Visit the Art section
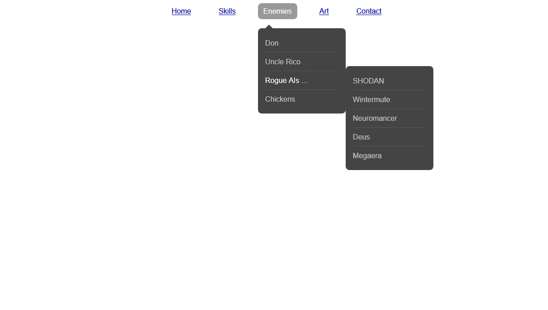 [324, 11]
